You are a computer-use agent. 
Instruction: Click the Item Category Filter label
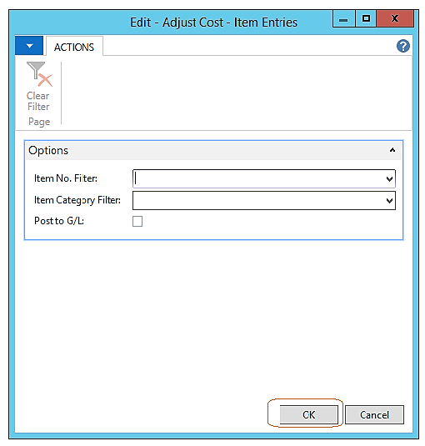coord(77,200)
